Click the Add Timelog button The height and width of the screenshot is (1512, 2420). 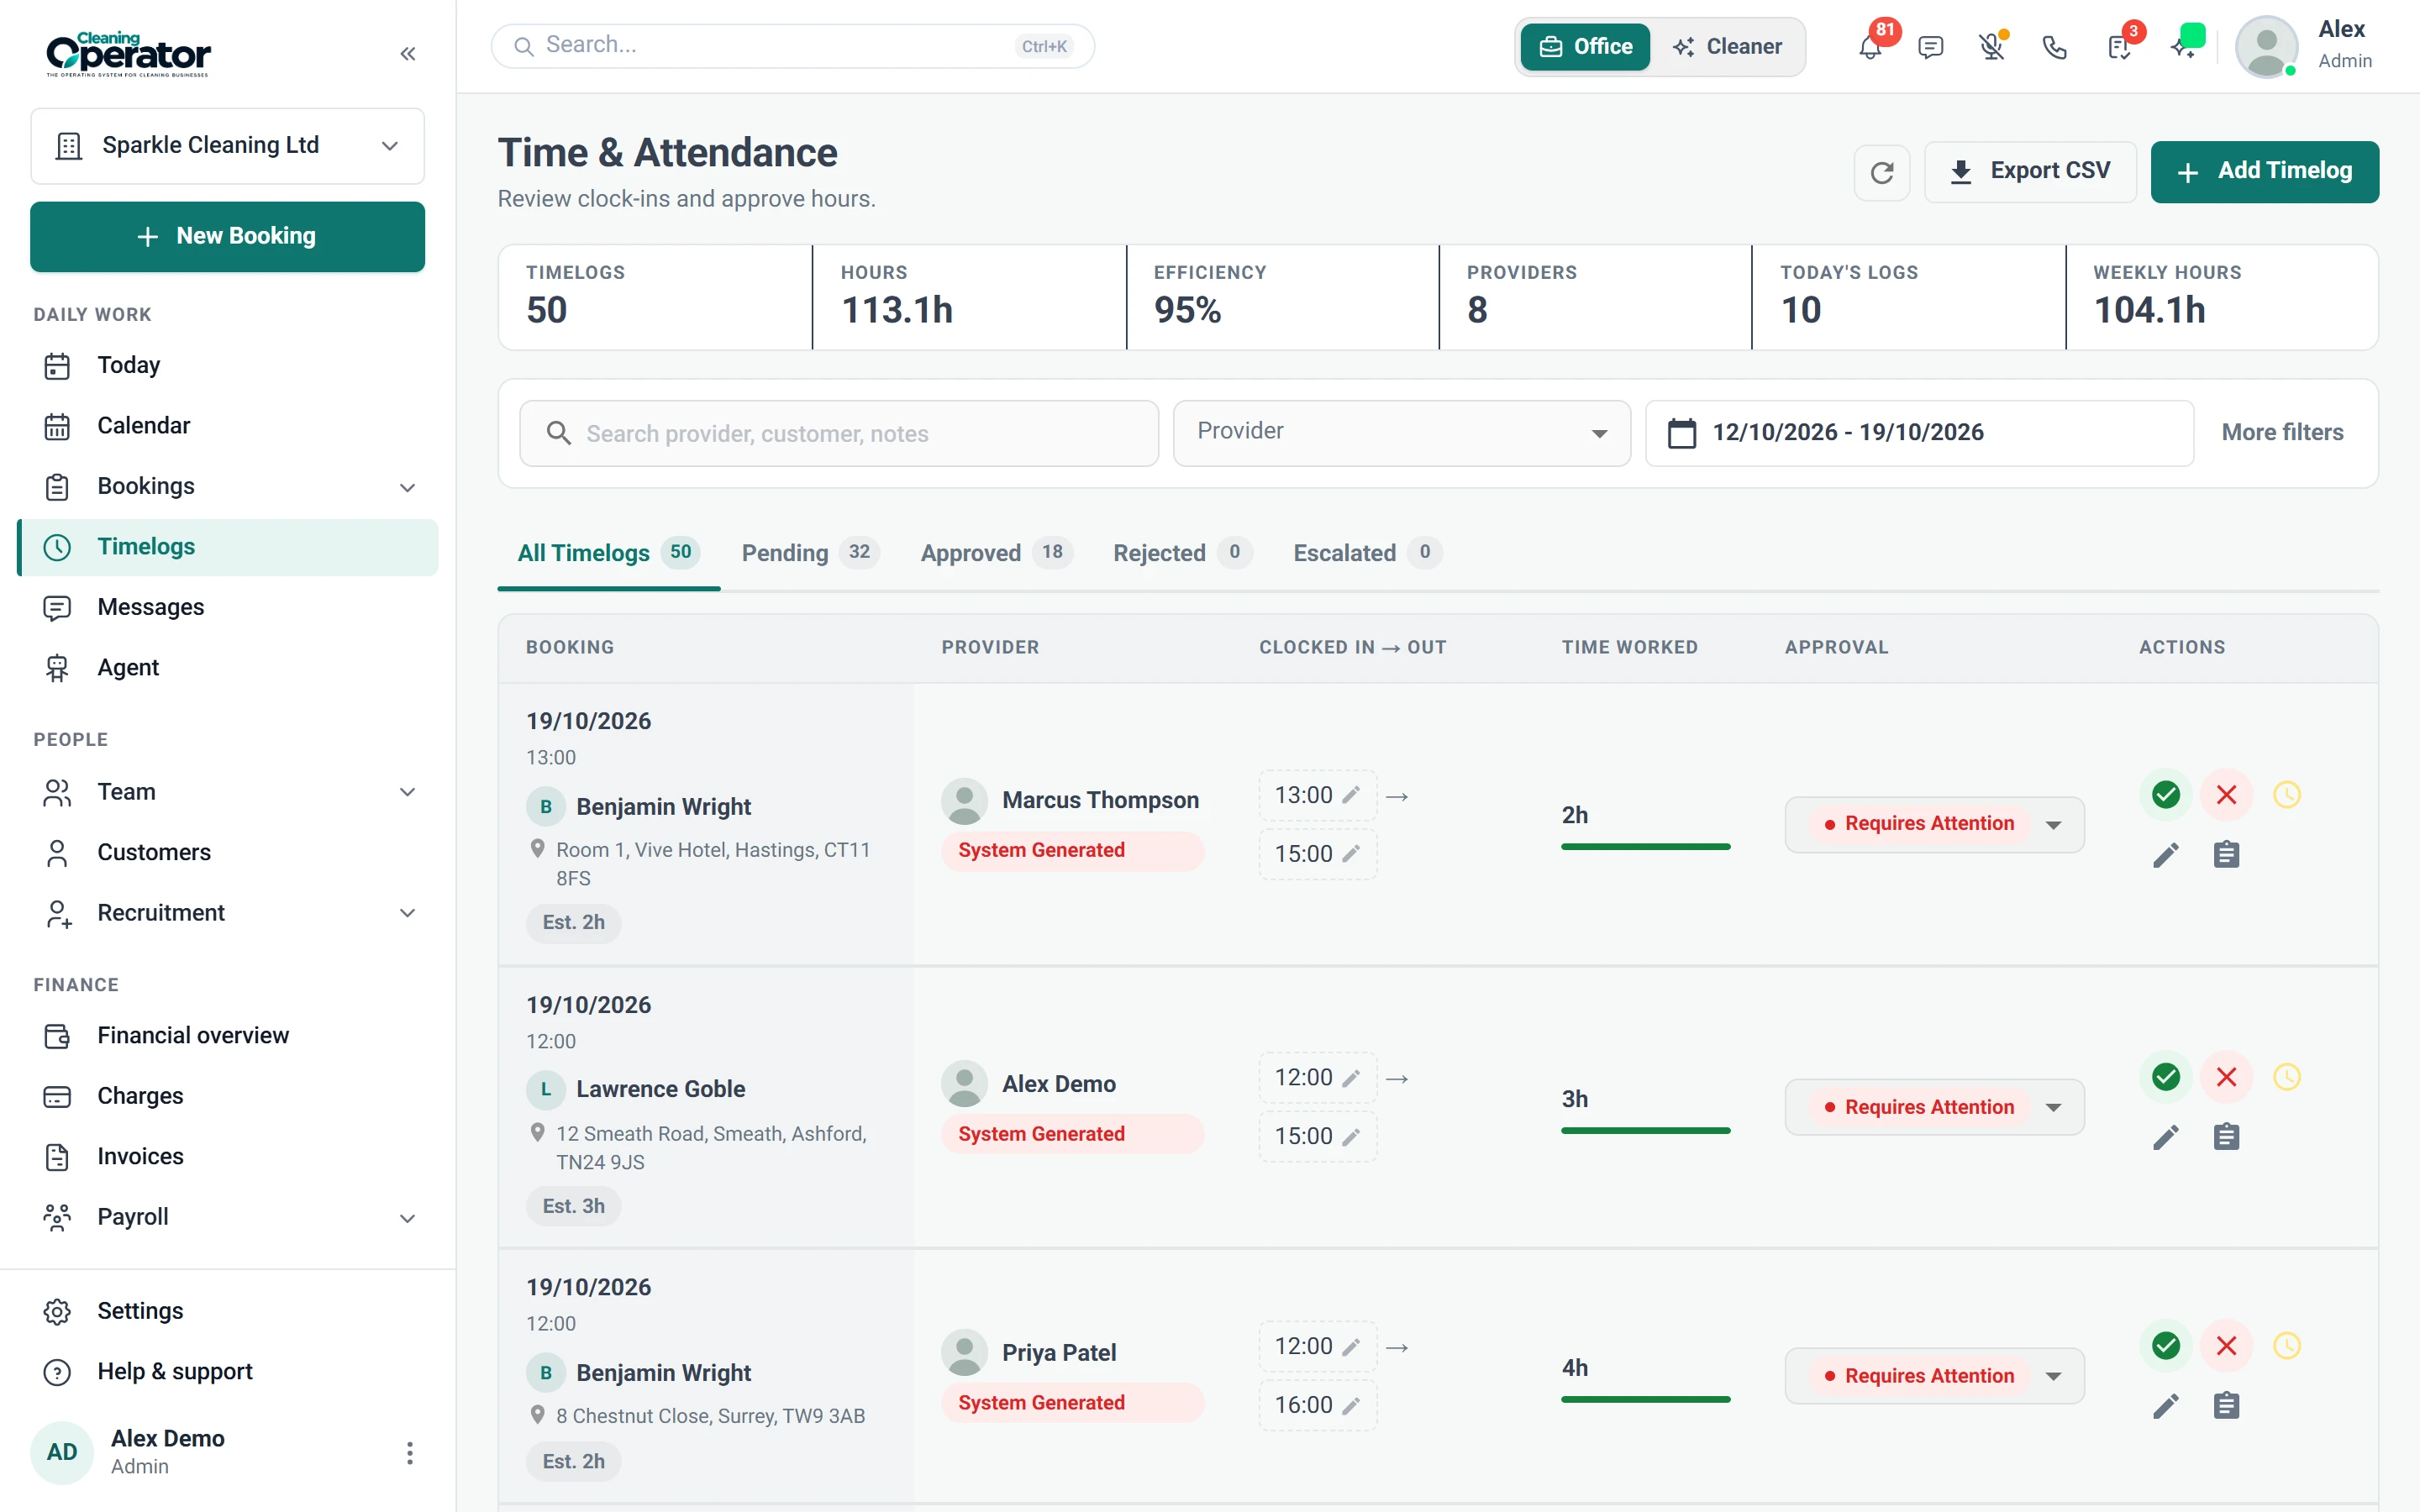2264,172
